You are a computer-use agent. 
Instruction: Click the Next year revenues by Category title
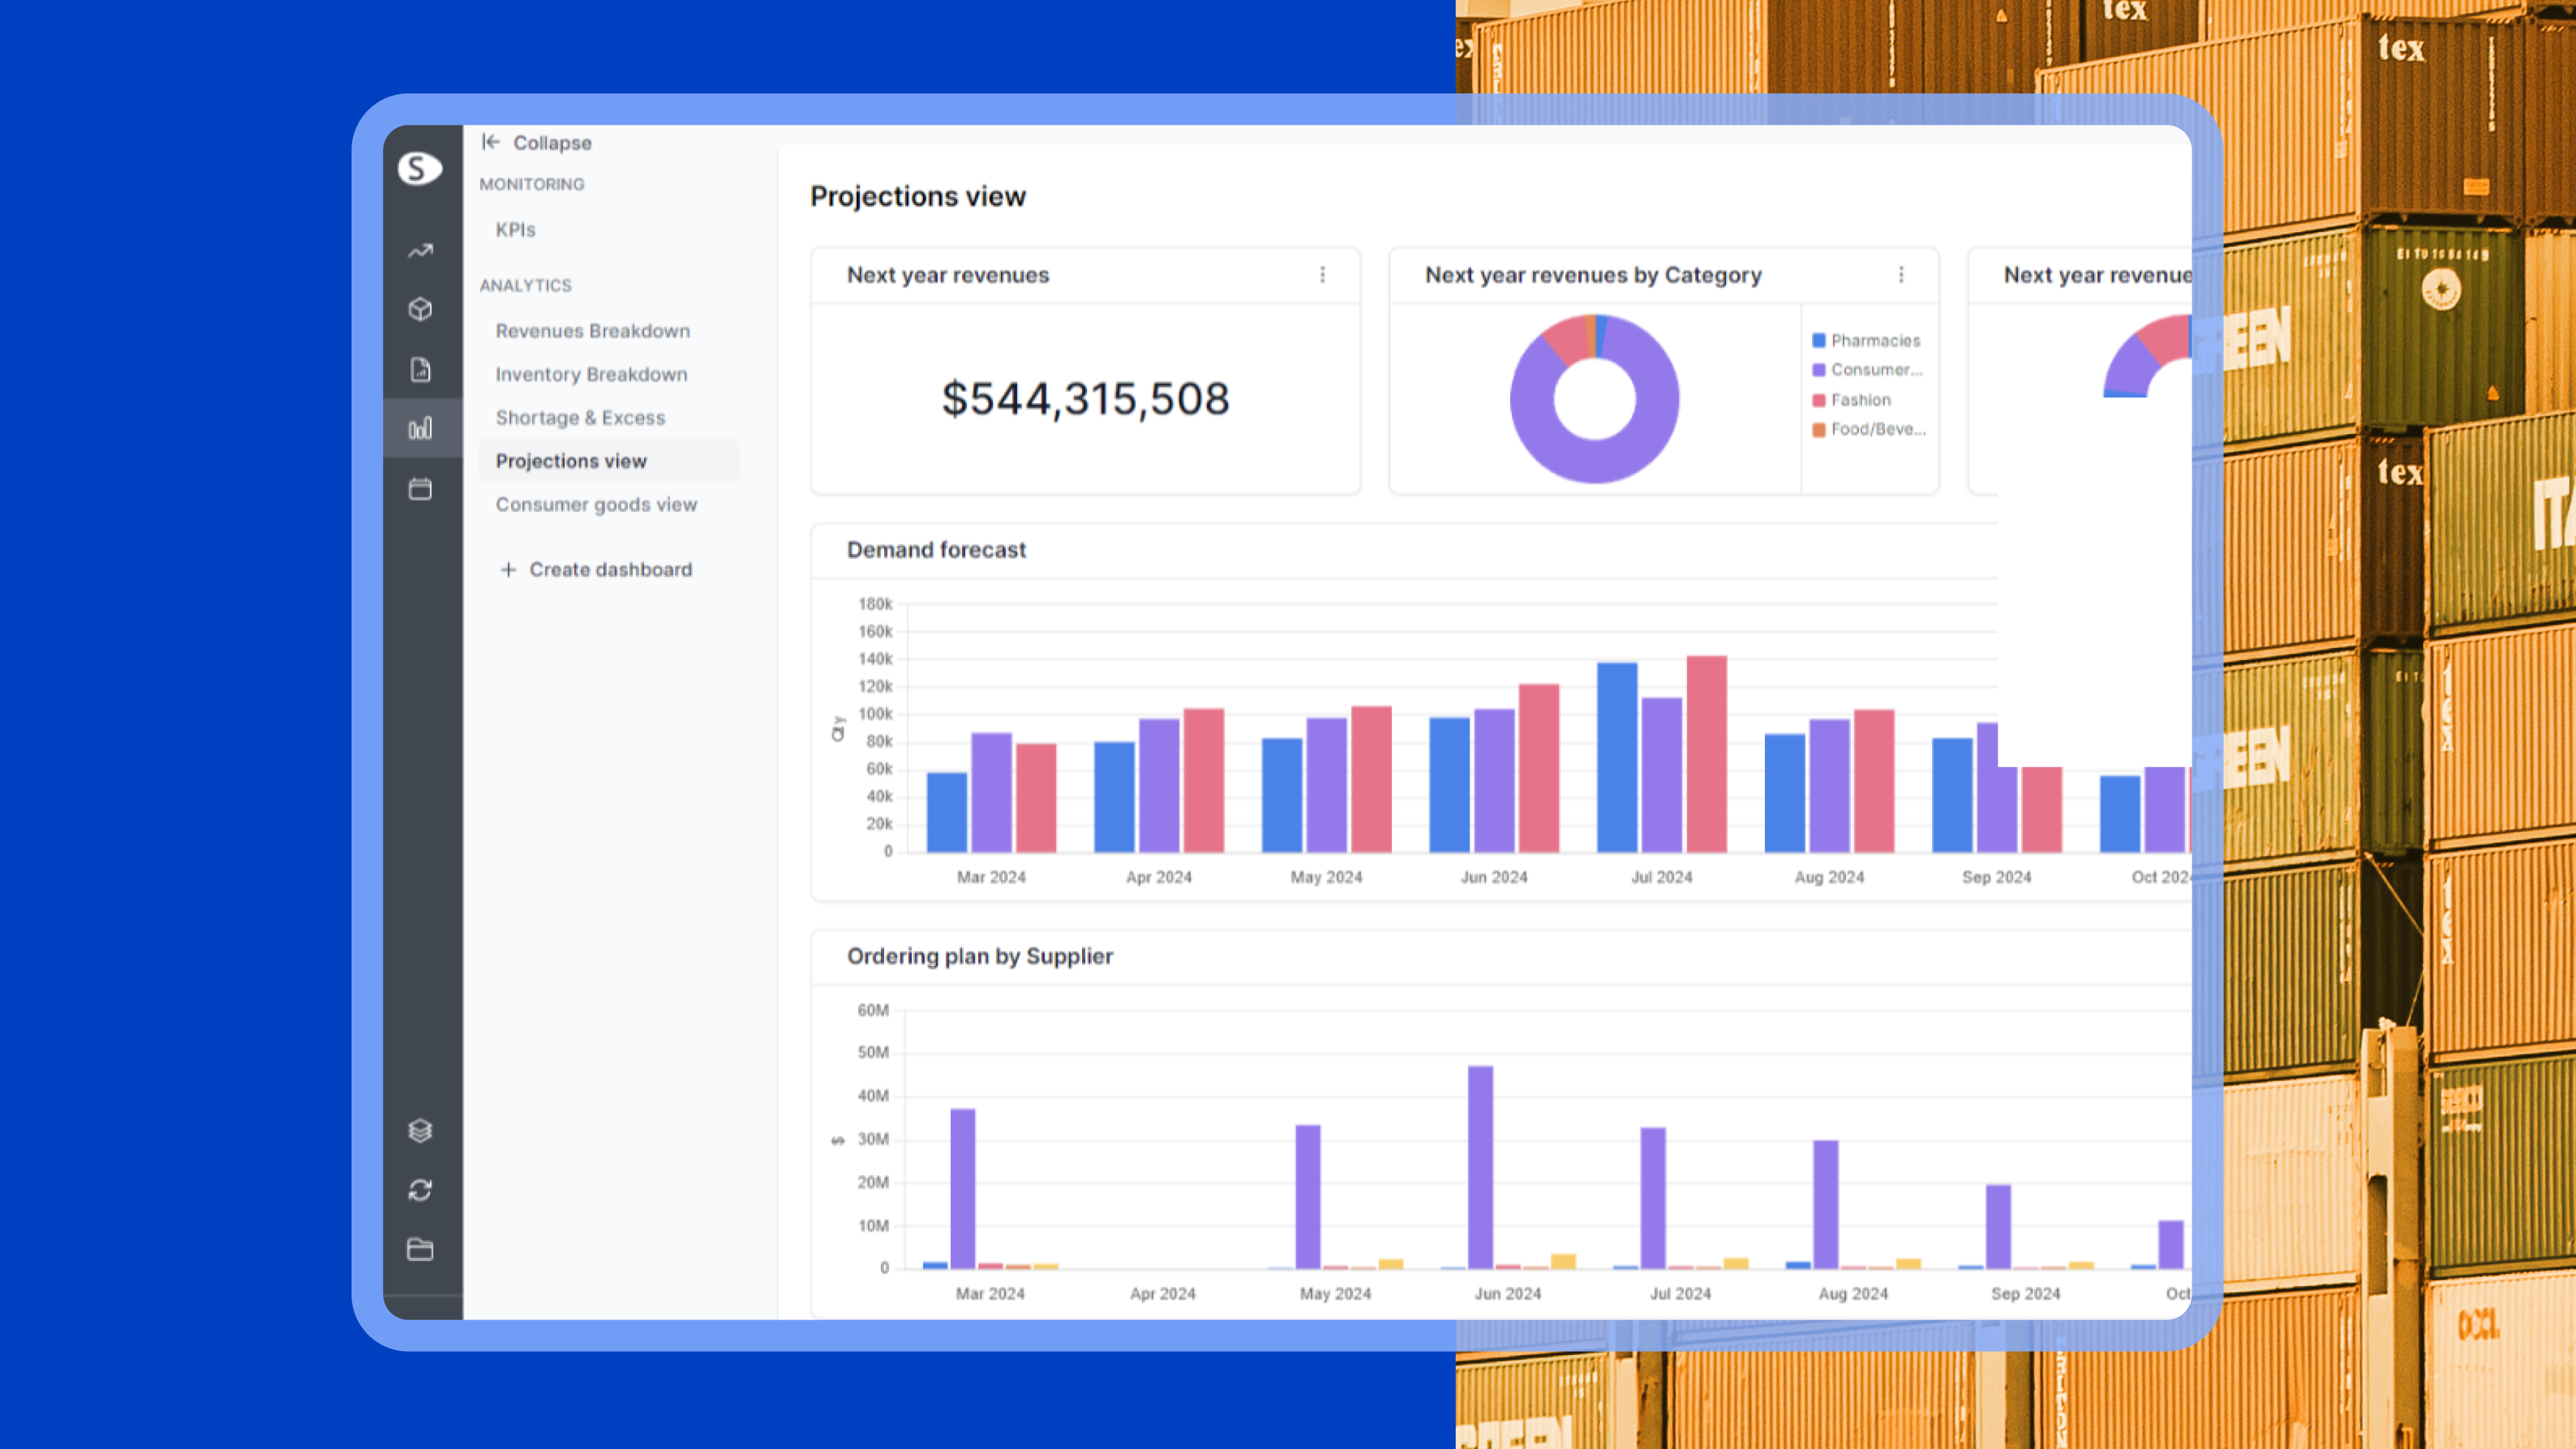[1593, 274]
